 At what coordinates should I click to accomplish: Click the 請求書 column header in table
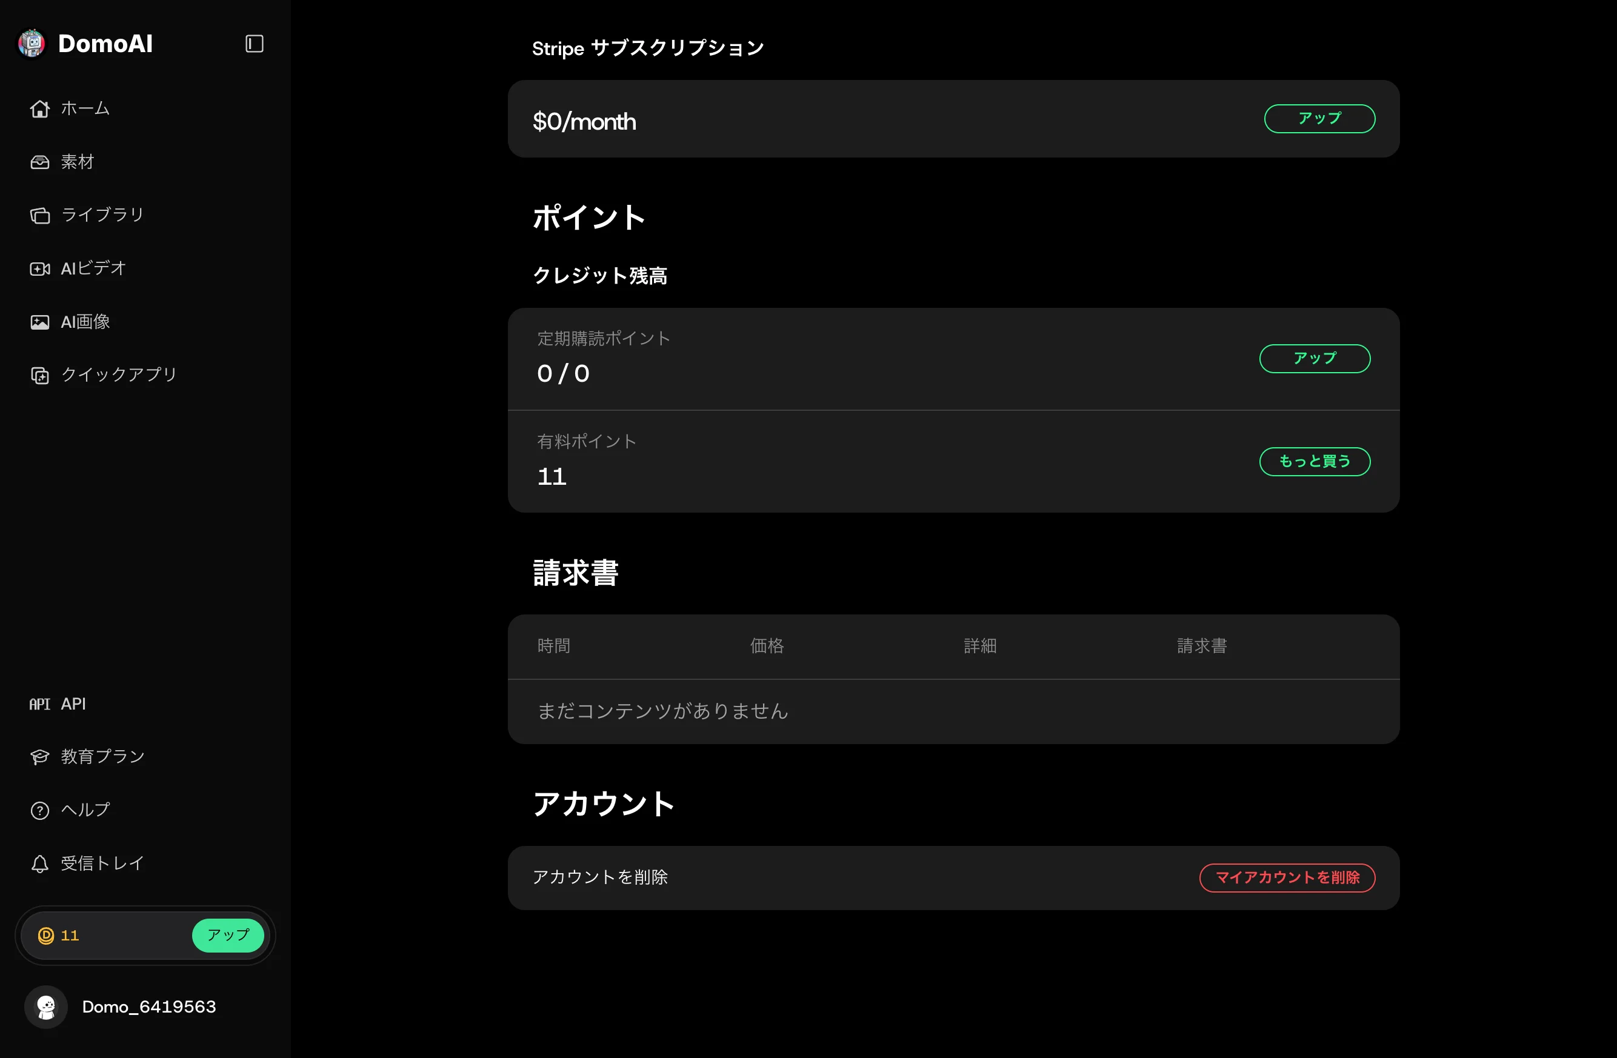[1202, 647]
